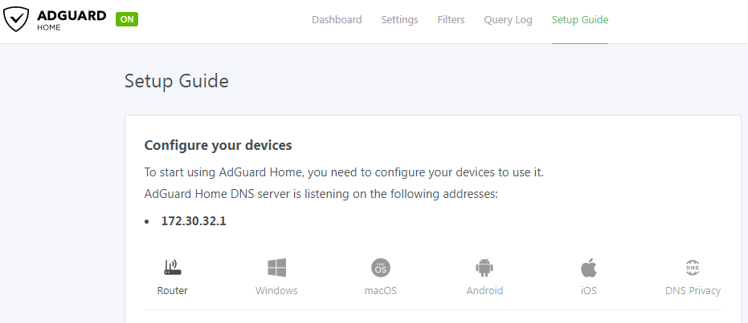The width and height of the screenshot is (748, 323).
Task: Select the Windows logo icon
Action: pyautogui.click(x=276, y=268)
